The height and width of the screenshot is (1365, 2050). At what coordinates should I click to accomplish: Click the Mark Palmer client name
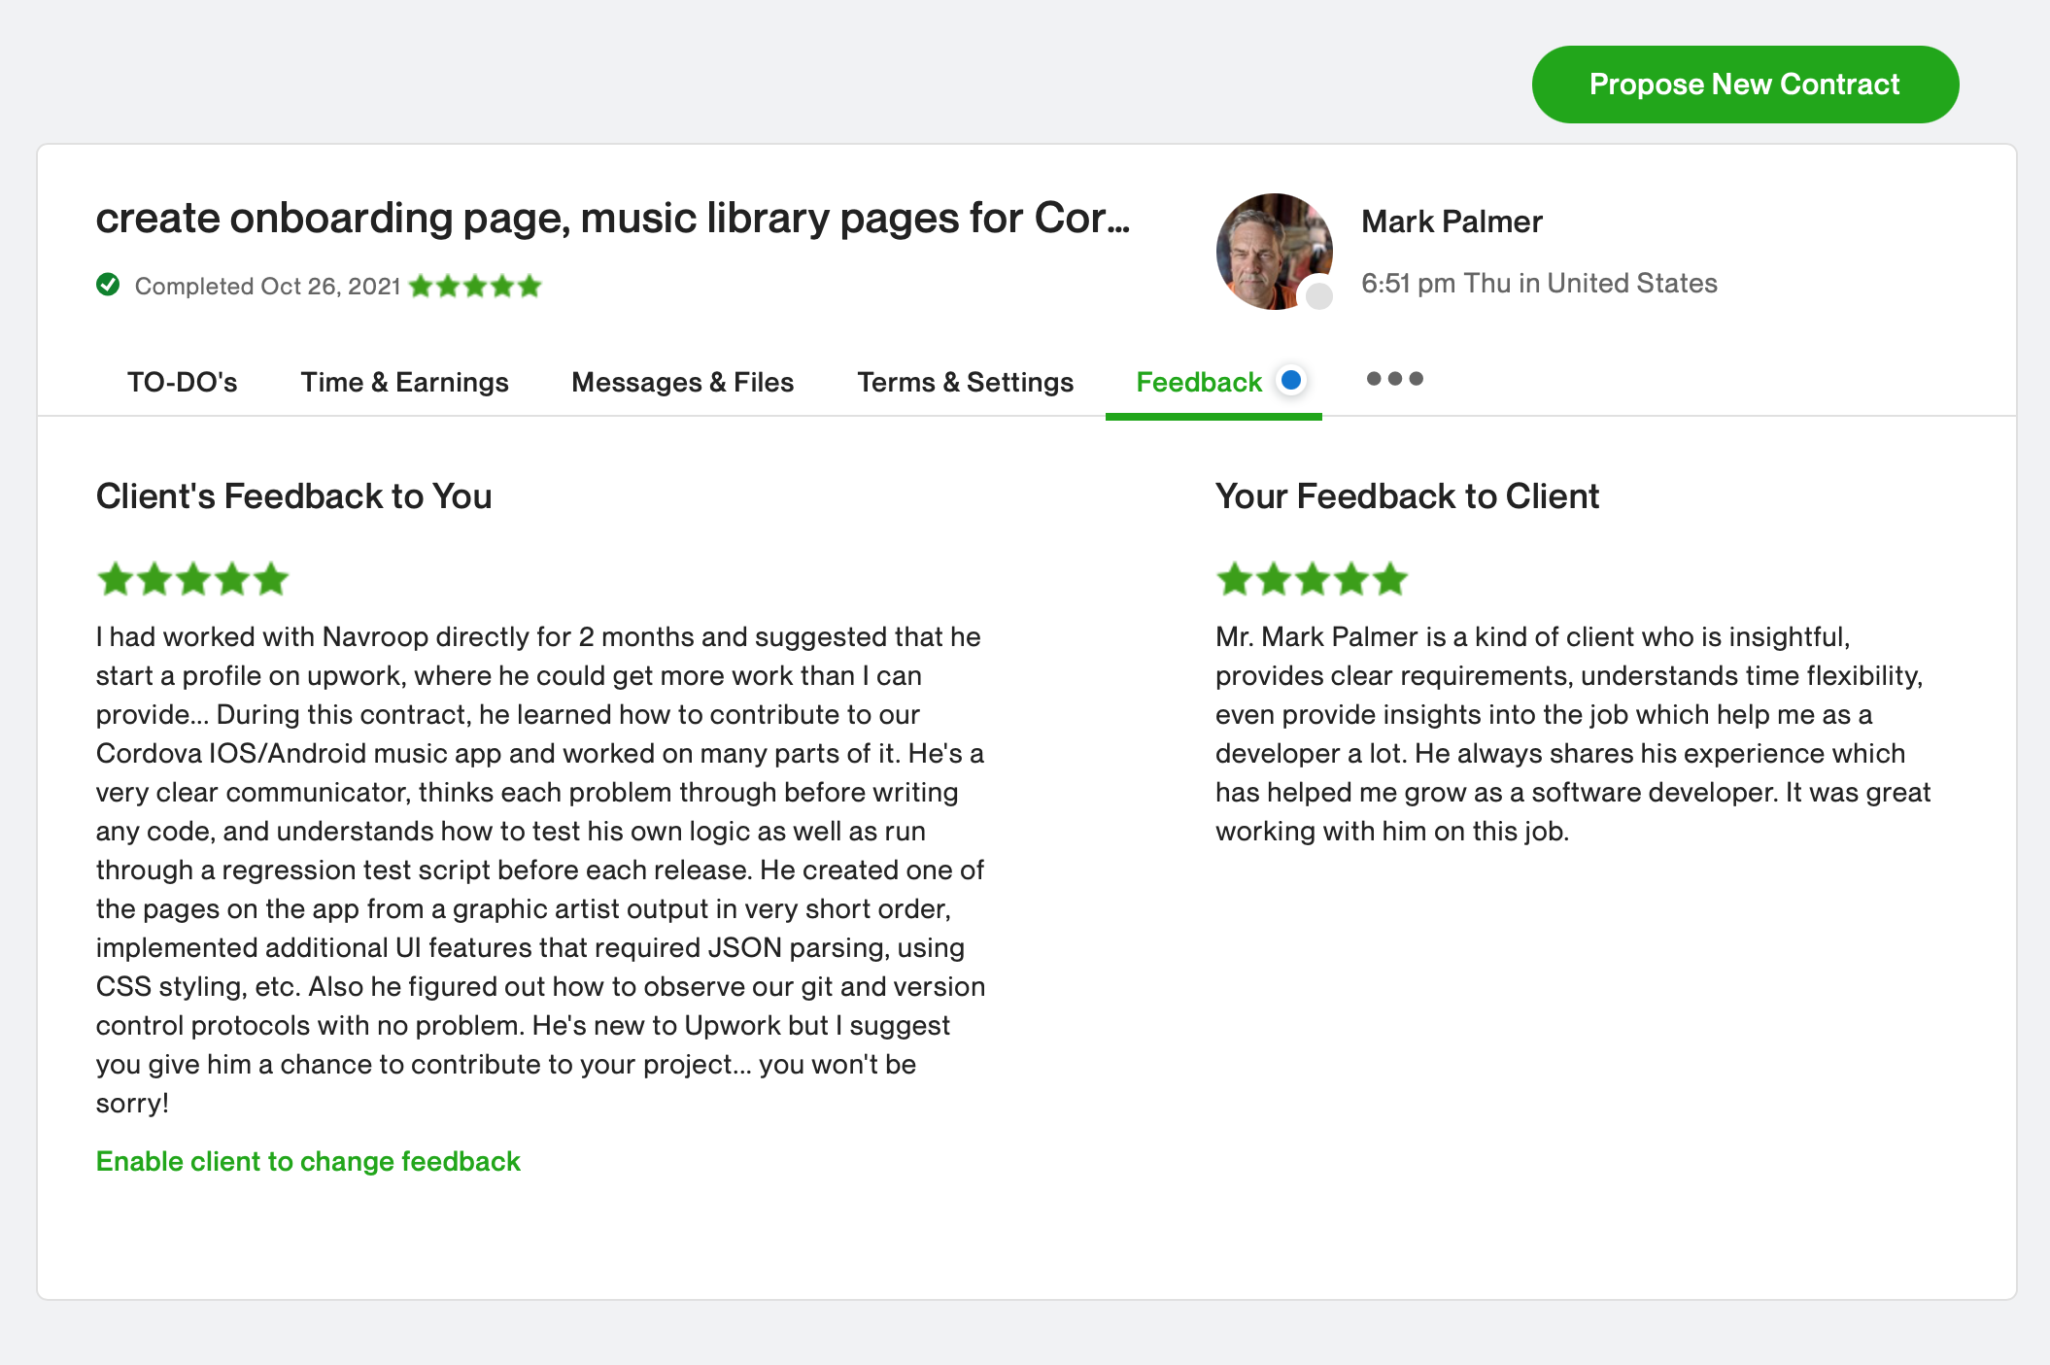click(1452, 222)
